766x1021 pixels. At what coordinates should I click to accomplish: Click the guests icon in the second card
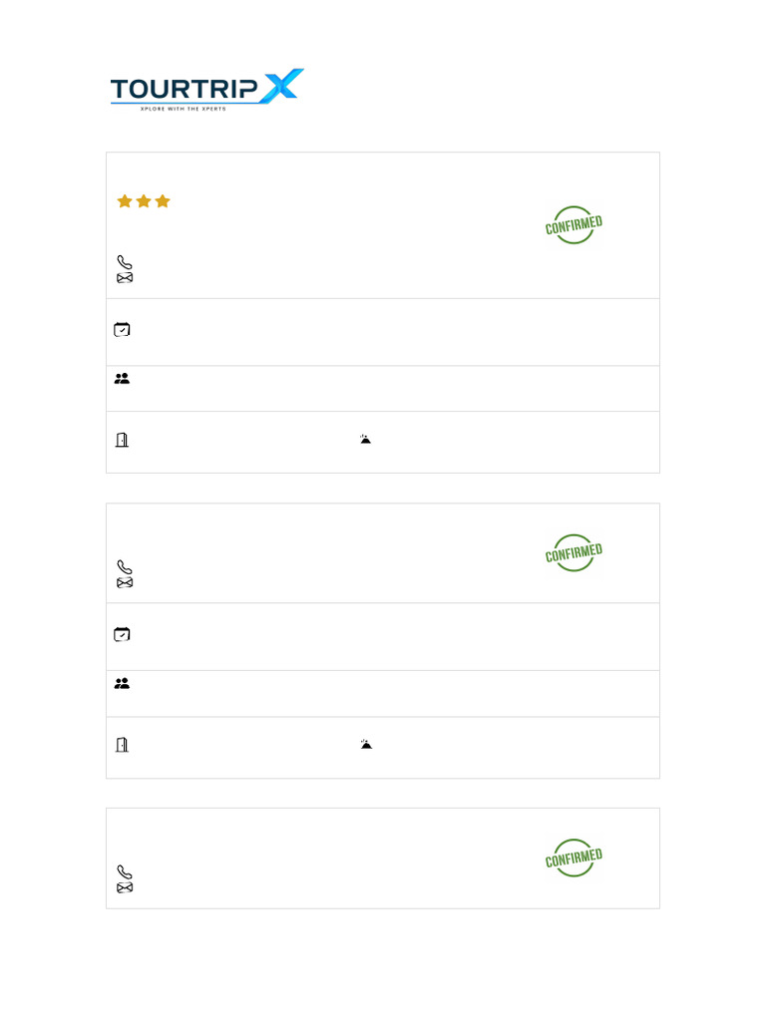[x=122, y=684]
